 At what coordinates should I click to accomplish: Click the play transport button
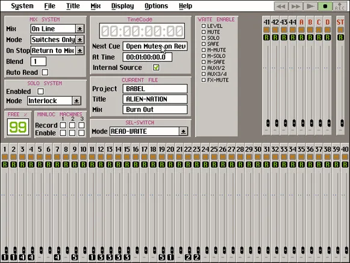(x=310, y=6)
